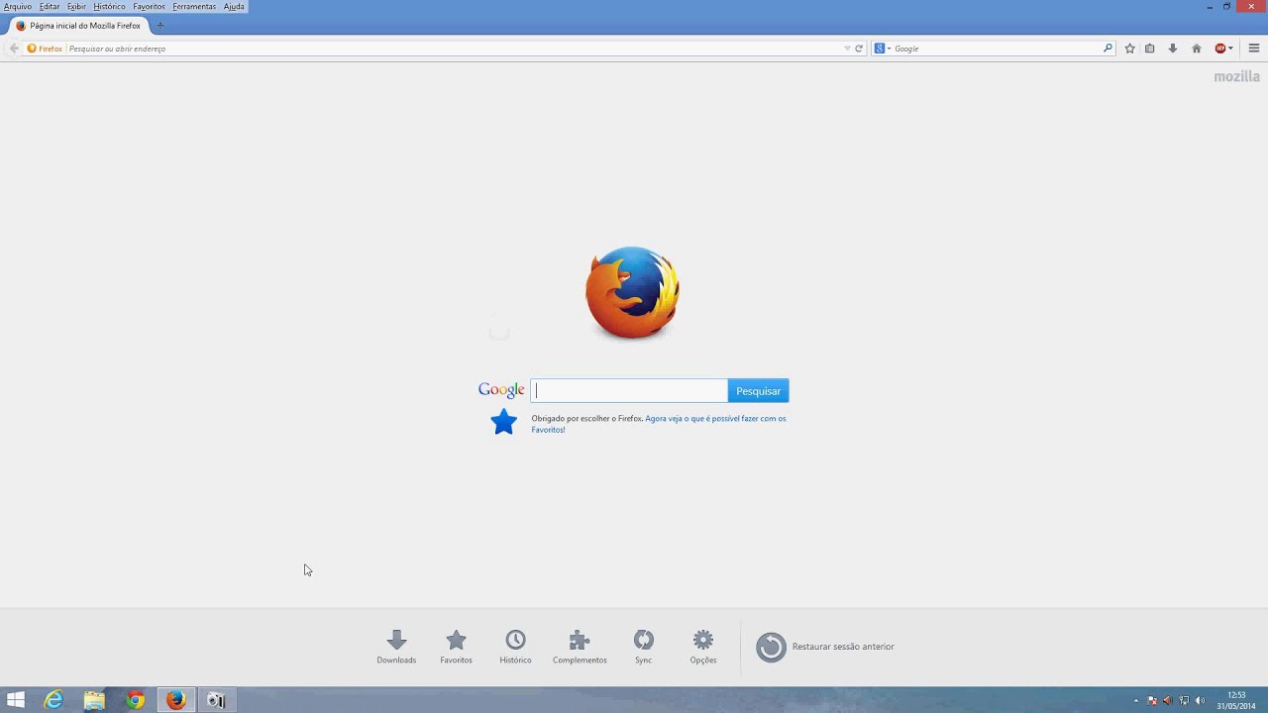Go to home page via house icon

1196,49
